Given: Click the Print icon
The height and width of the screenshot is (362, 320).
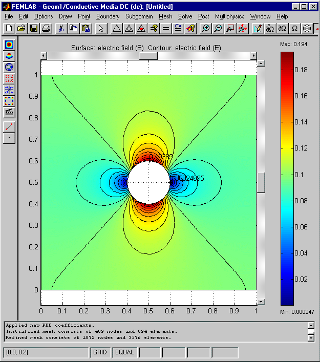Looking at the screenshot, I should (46, 29).
